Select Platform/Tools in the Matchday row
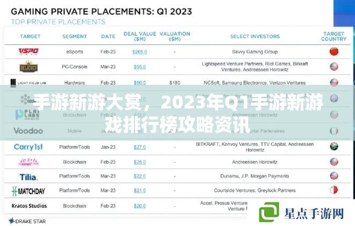 click(74, 191)
